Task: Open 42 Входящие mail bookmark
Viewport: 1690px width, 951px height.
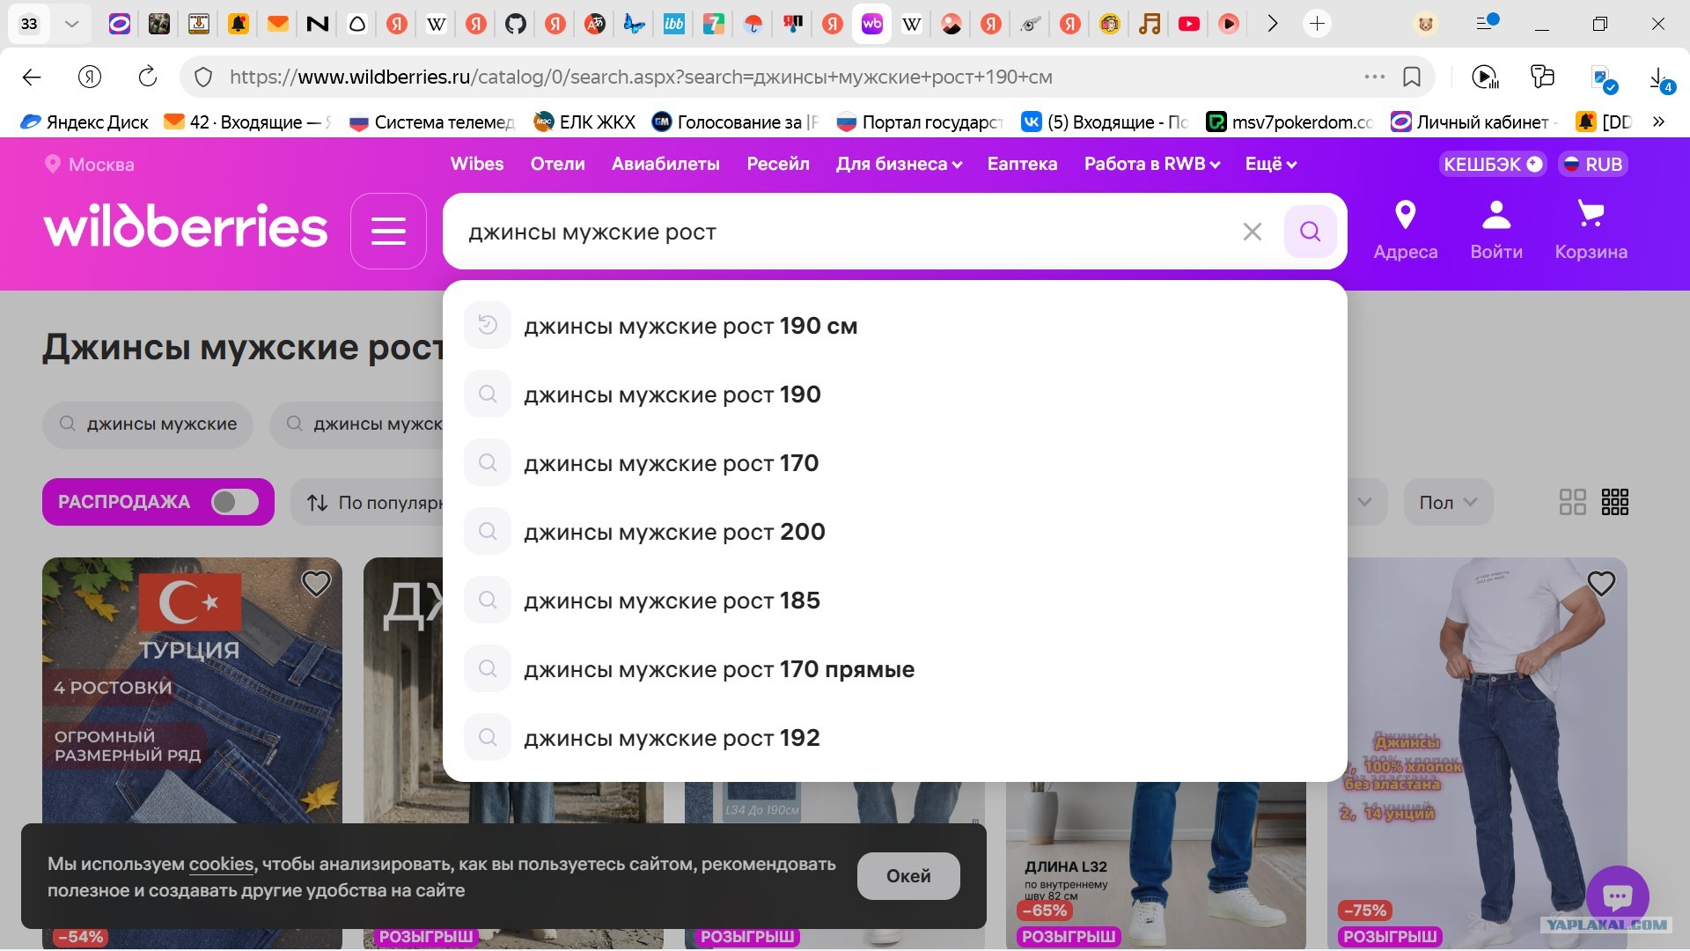Action: [x=247, y=122]
